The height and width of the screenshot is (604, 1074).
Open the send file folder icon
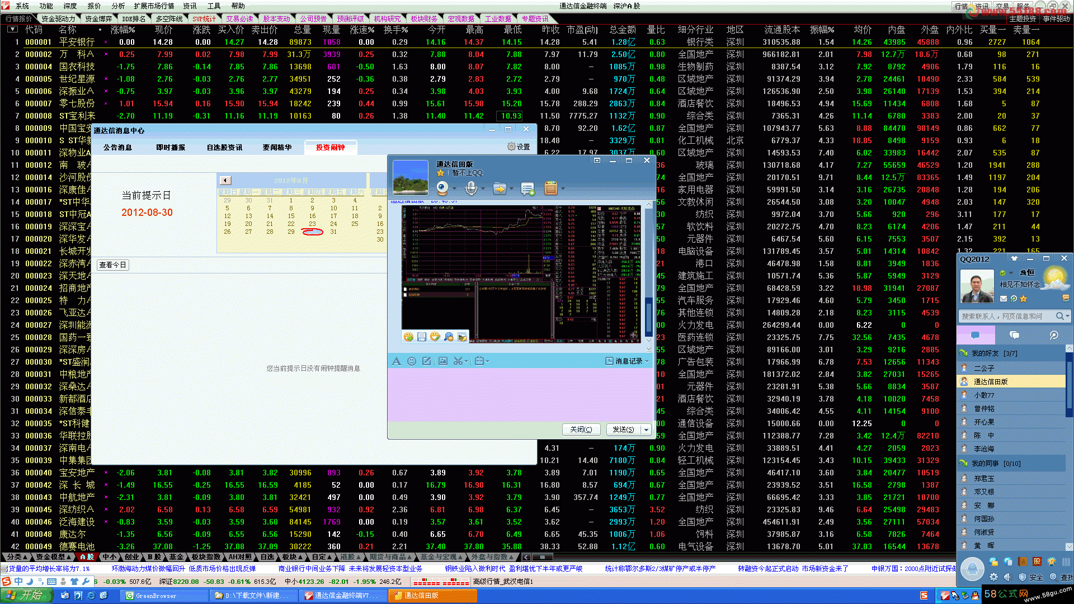coord(499,188)
